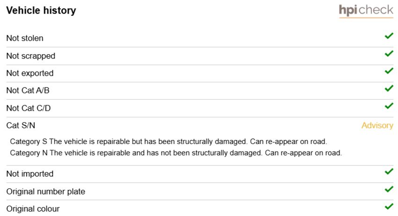
Task: Click the Category S description line
Action: 169,142
